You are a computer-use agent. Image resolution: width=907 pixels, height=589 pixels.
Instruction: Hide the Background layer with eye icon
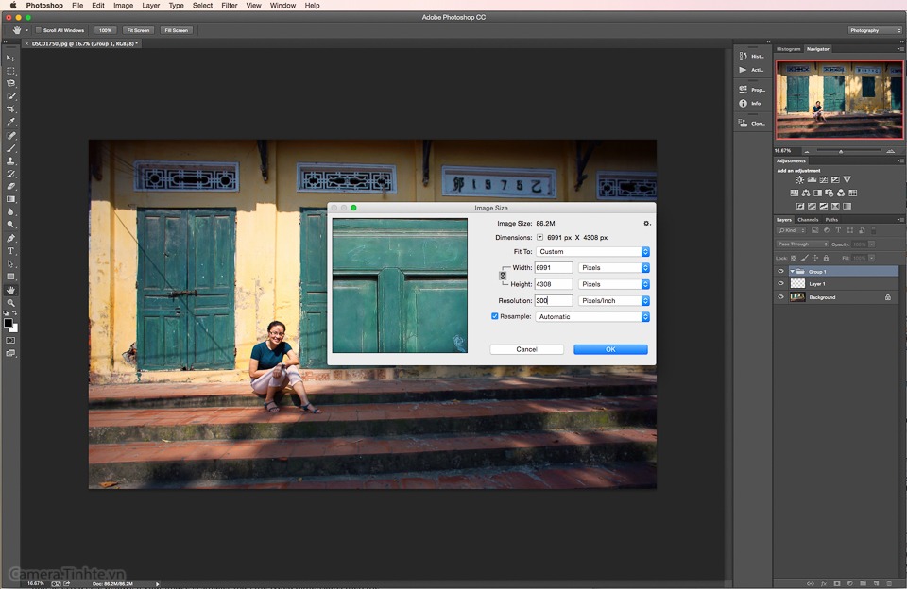tap(780, 297)
